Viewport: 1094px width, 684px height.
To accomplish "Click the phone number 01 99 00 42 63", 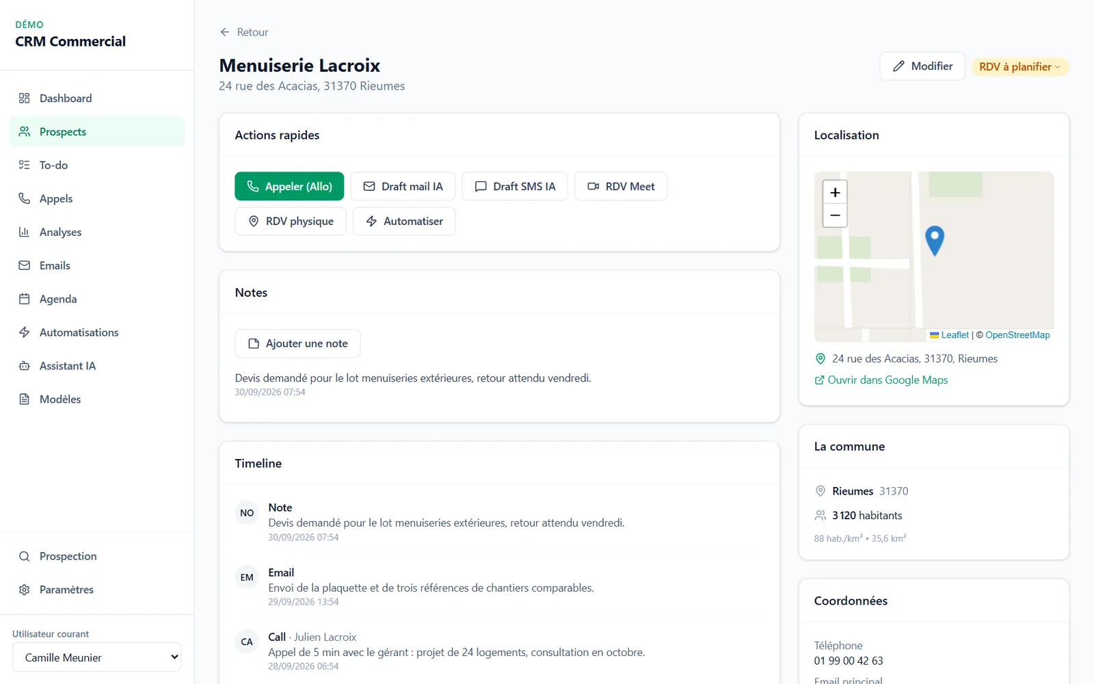I will [x=849, y=661].
